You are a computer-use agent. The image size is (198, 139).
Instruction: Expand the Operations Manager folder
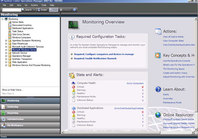pyautogui.click(x=6, y=56)
